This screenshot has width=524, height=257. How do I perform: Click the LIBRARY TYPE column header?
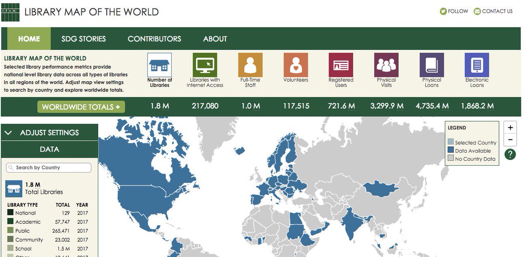pos(23,205)
